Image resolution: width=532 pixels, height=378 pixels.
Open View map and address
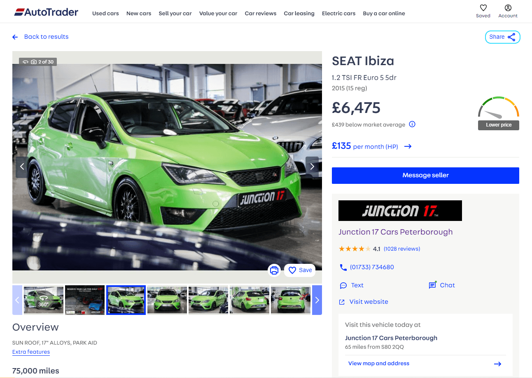pos(378,364)
